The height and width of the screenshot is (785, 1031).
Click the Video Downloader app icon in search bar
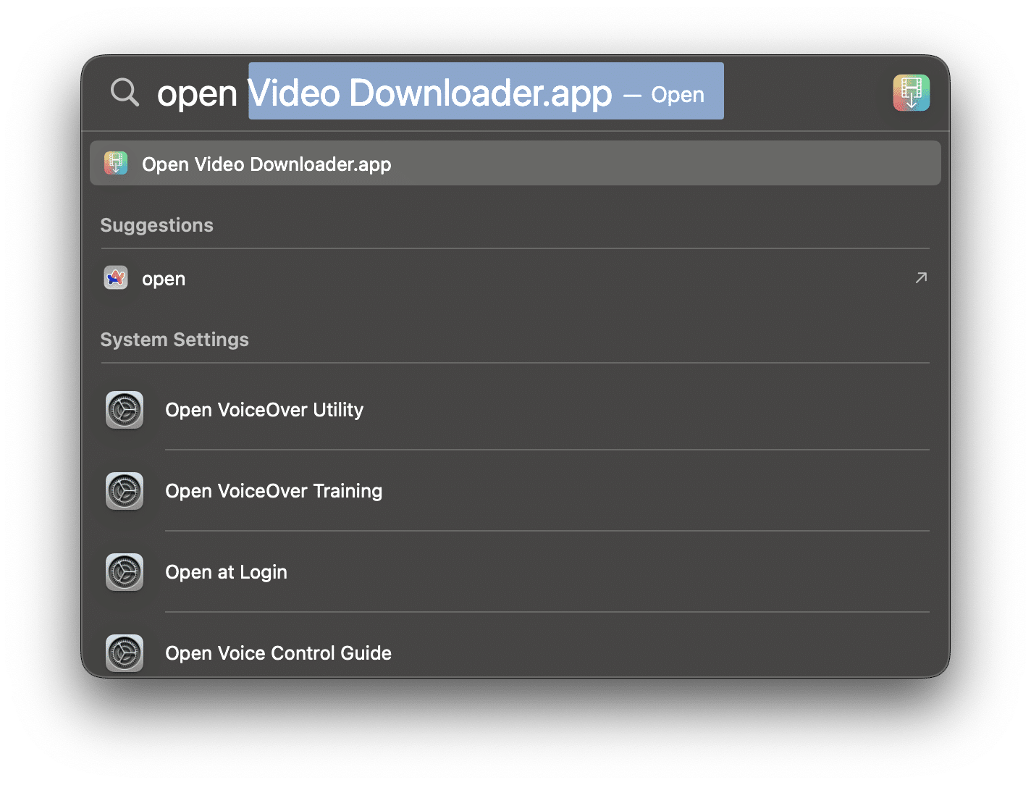point(911,93)
